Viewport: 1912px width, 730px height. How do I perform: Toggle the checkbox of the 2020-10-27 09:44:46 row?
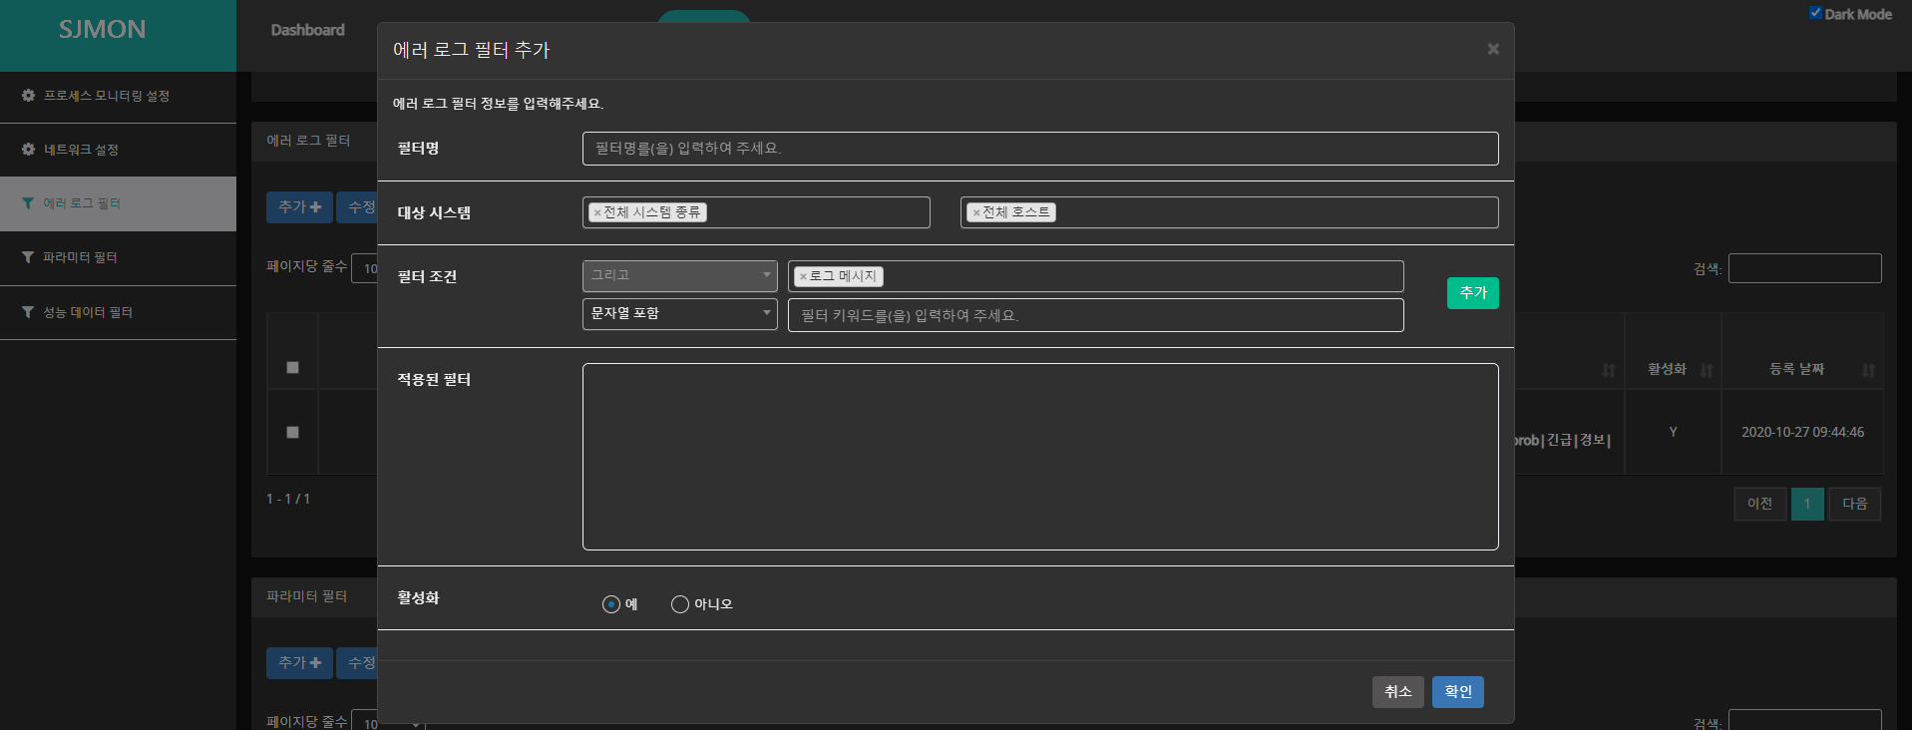tap(292, 433)
